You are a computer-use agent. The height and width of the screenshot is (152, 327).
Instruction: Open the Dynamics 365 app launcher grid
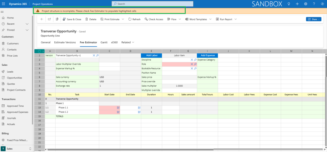[x=3, y=4]
